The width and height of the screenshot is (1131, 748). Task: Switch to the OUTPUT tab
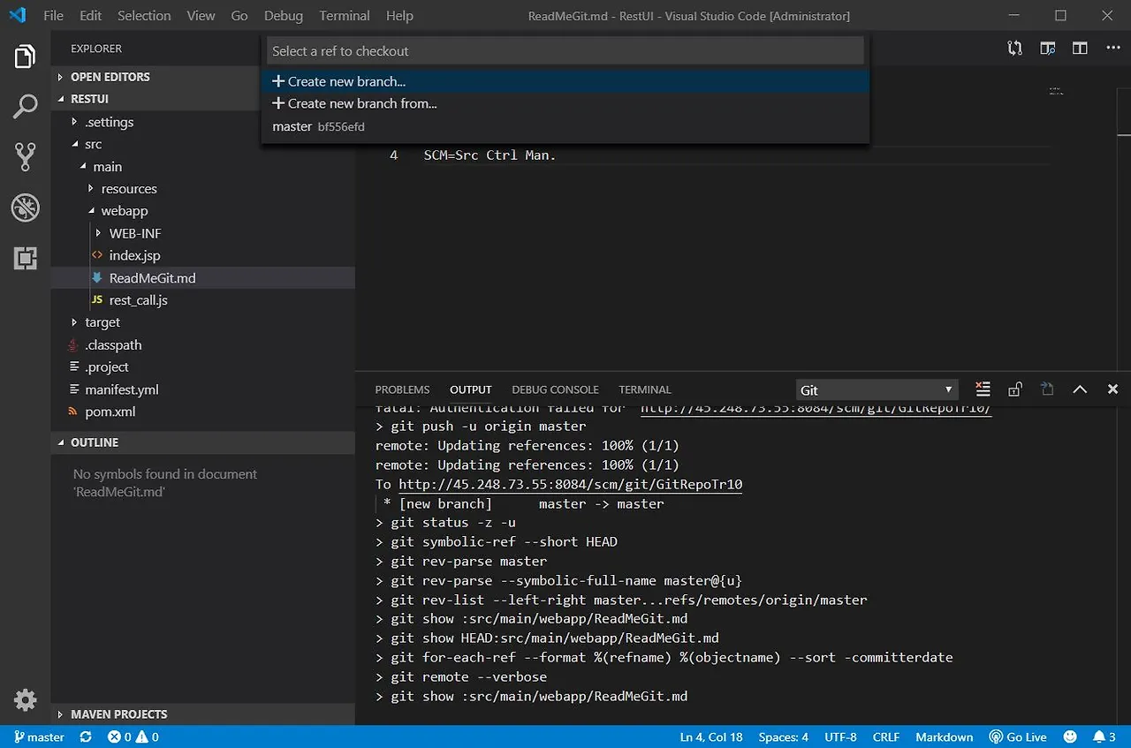[471, 389]
